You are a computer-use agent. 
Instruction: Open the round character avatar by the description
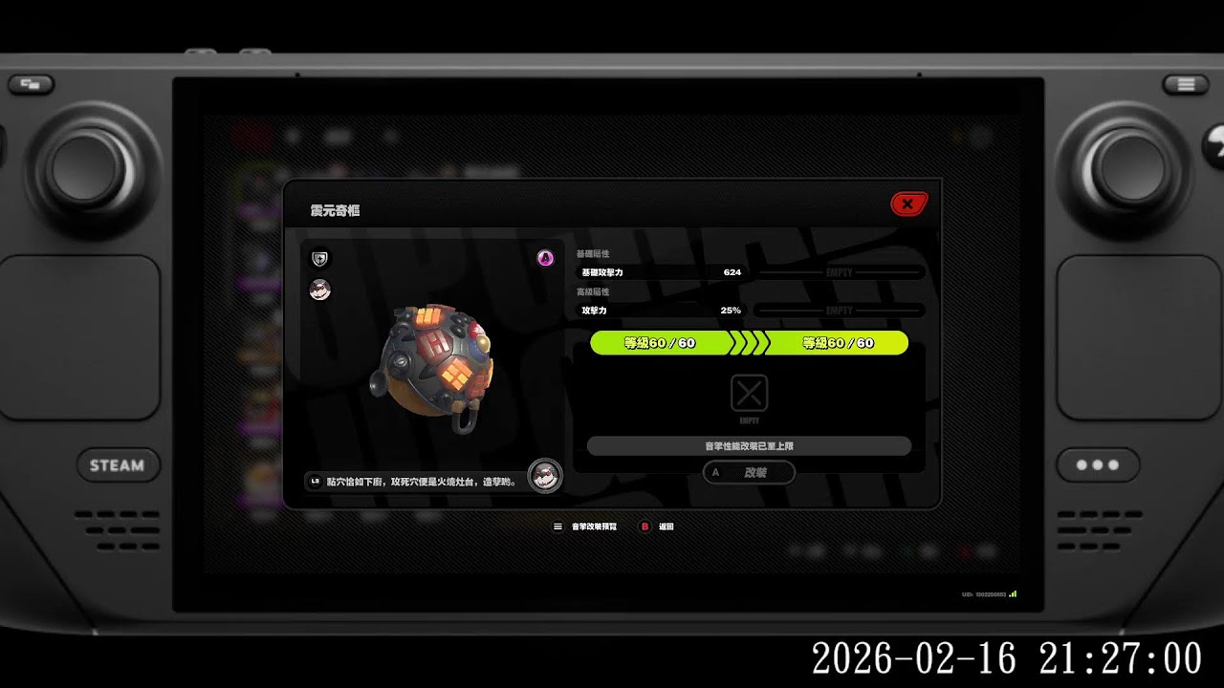pos(545,475)
